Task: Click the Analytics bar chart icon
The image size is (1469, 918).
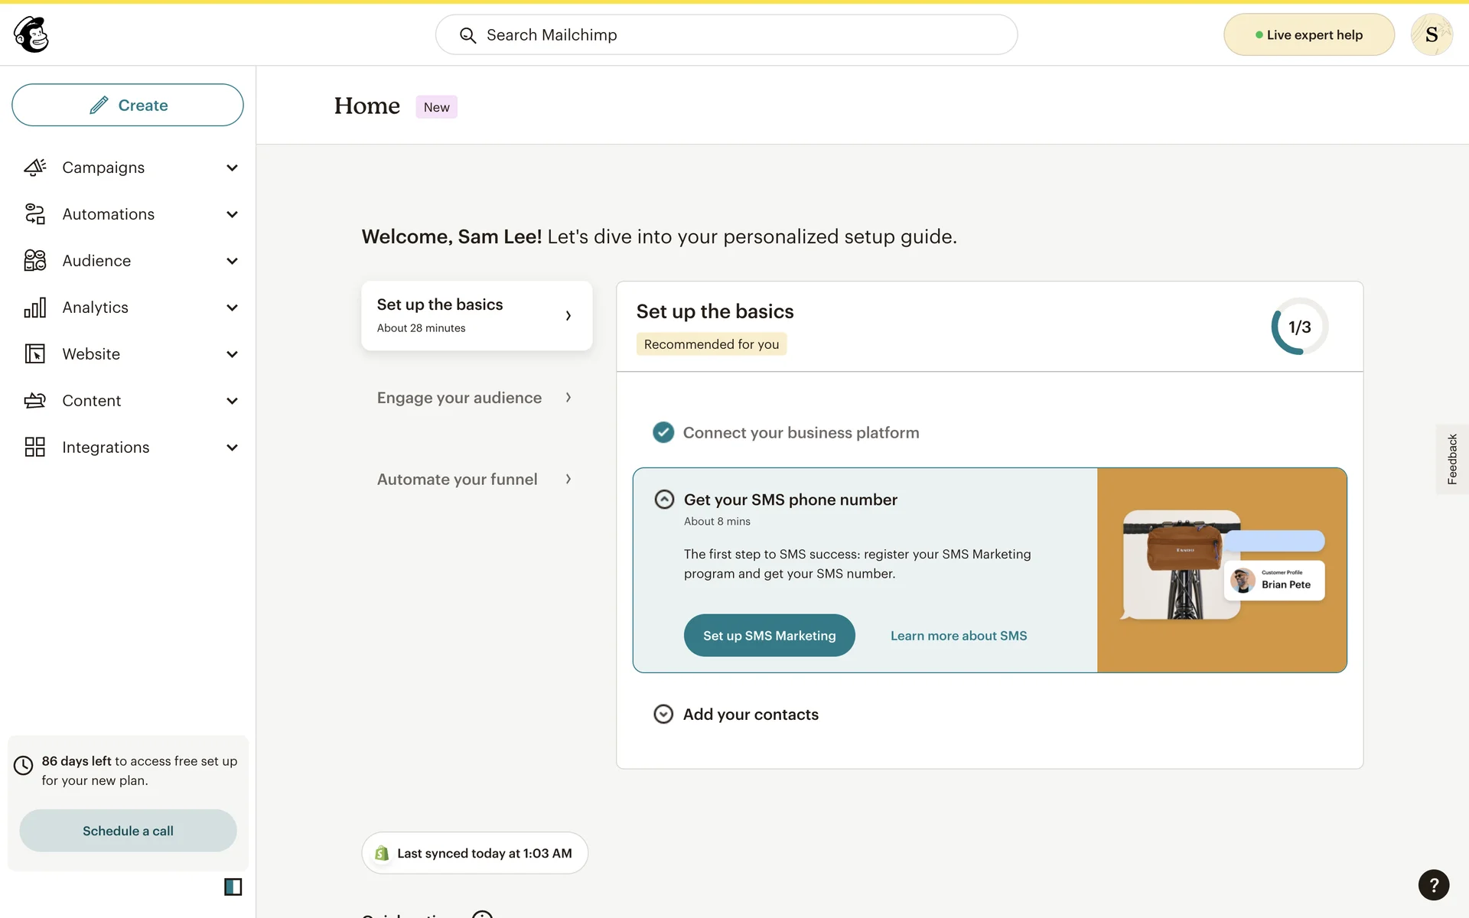Action: 35,308
